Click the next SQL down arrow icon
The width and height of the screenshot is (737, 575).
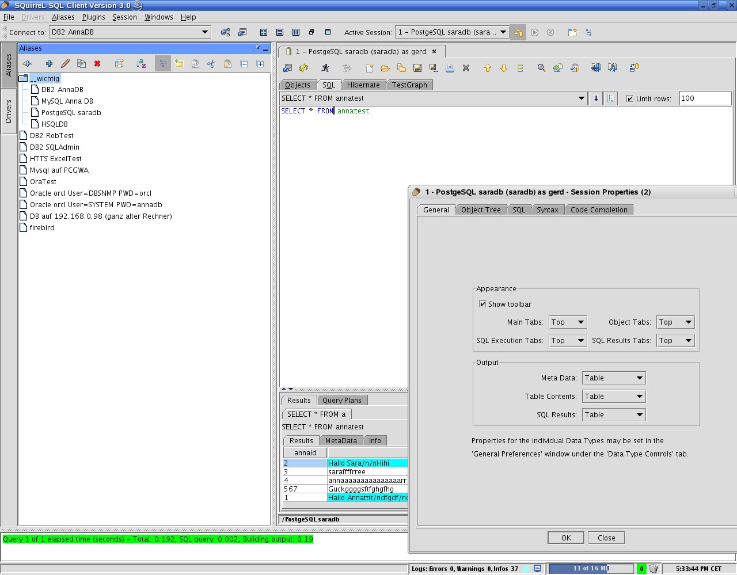pyautogui.click(x=504, y=68)
